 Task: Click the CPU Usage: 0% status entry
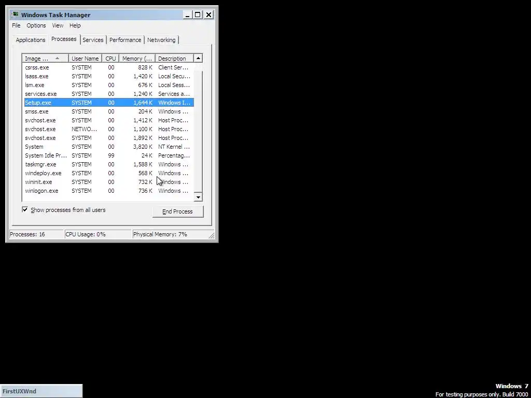pos(97,234)
